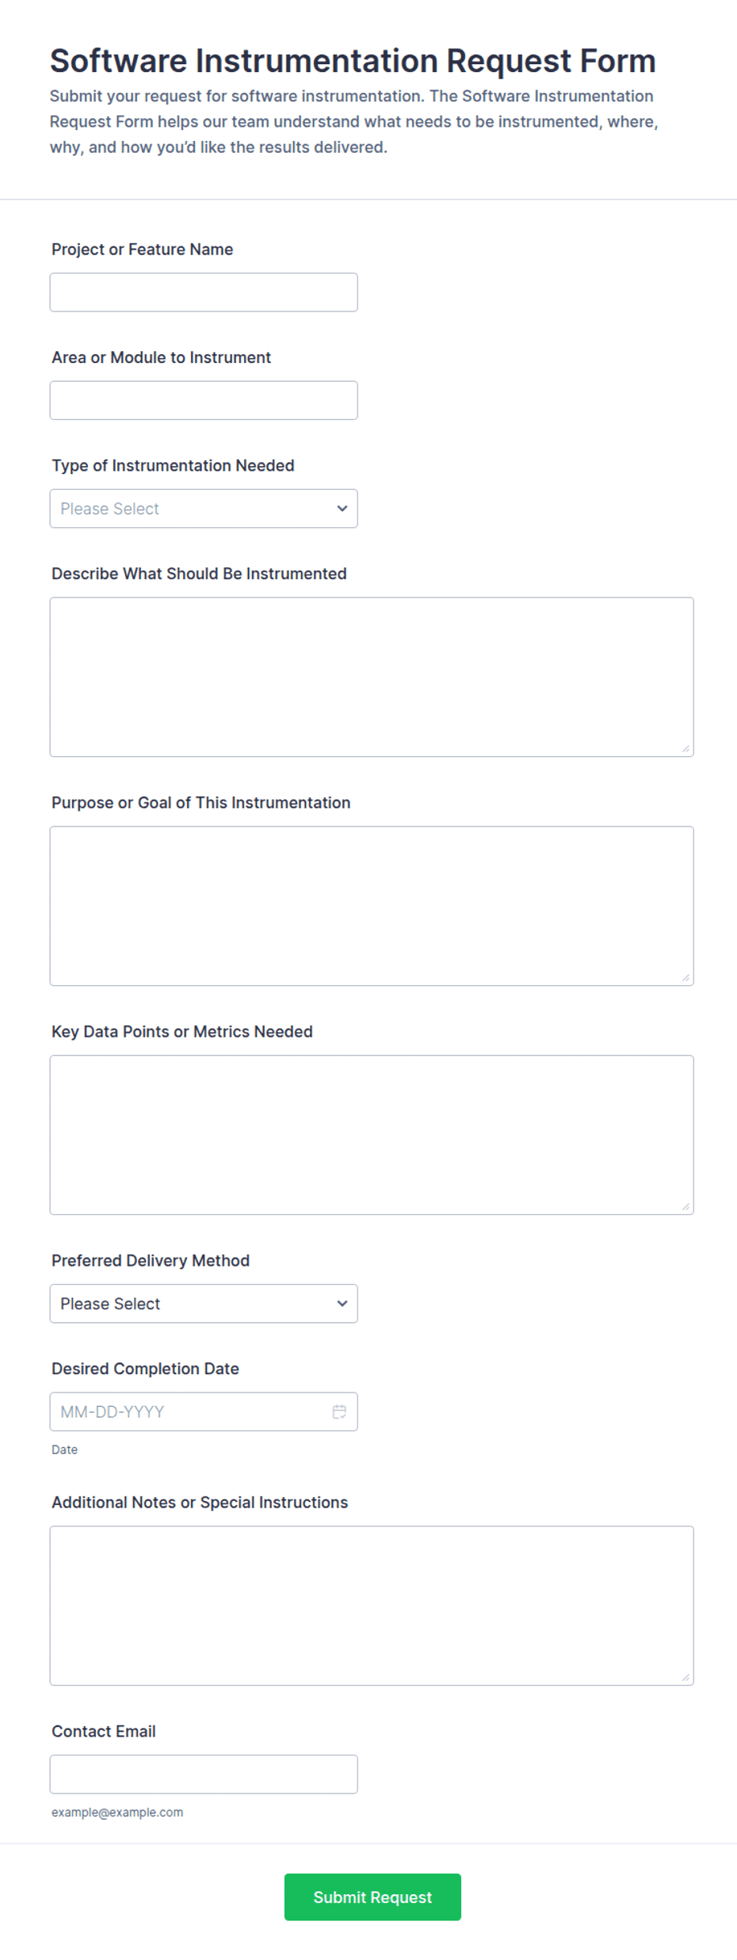This screenshot has width=737, height=1960.
Task: Click chevron arrow of Type of Instrumentation dropdown
Action: tap(342, 509)
